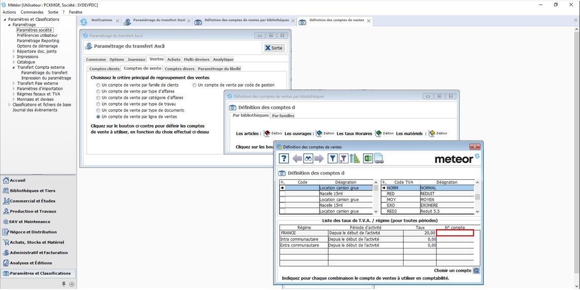Select Un compte de vente par code de gestion

tap(194, 85)
